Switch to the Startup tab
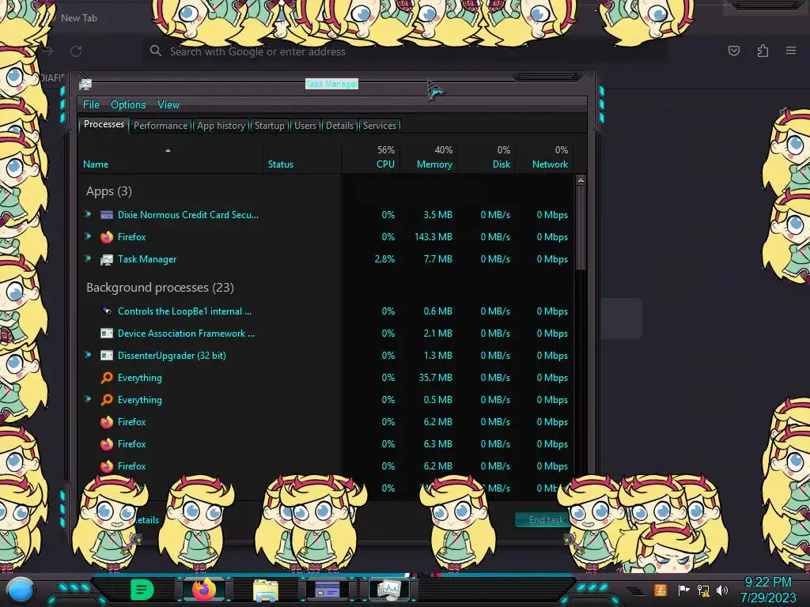Viewport: 810px width, 607px height. pos(269,126)
